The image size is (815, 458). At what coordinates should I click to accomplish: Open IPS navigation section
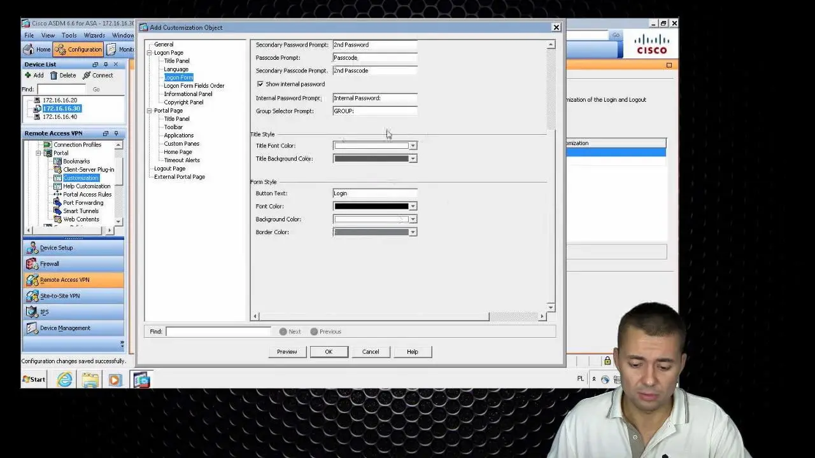pos(73,312)
